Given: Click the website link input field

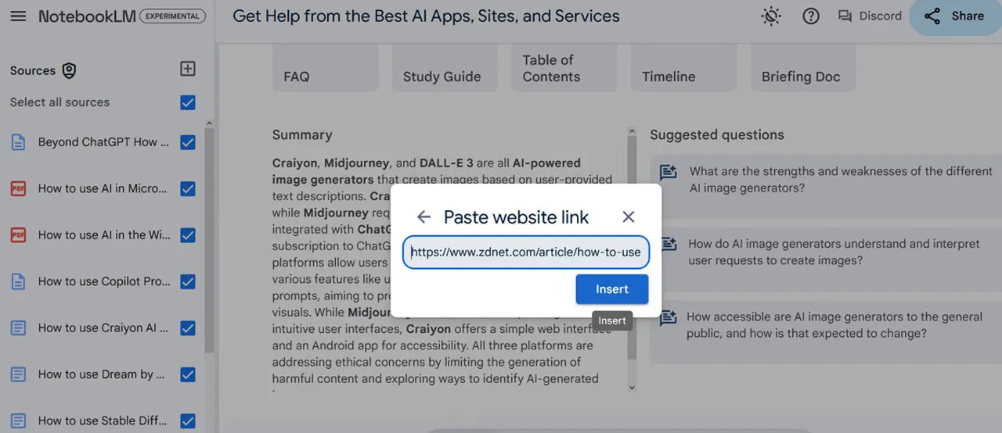Looking at the screenshot, I should pyautogui.click(x=525, y=252).
